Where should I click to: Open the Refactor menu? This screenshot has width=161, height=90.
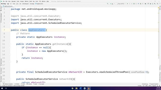26,1
